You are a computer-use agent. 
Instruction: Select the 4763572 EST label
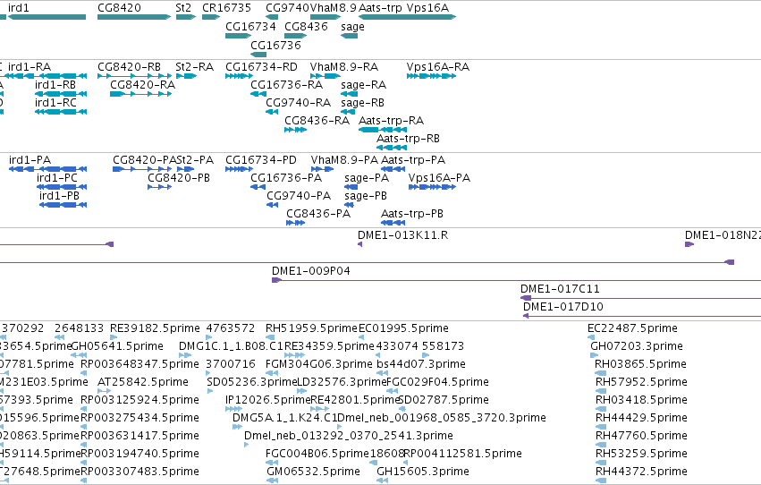(231, 328)
